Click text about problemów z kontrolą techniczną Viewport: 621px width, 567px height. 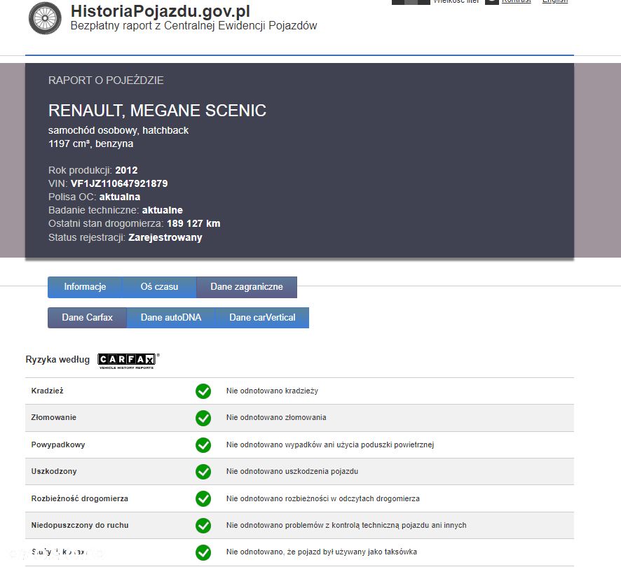346,526
